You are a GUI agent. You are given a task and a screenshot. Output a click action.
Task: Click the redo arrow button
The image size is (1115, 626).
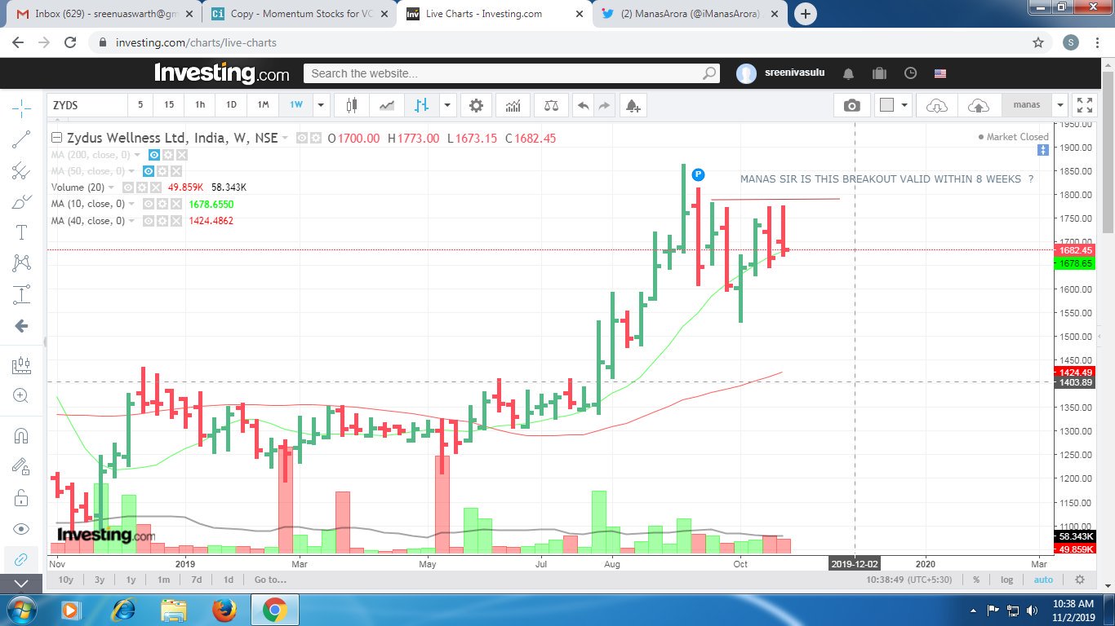tap(604, 105)
